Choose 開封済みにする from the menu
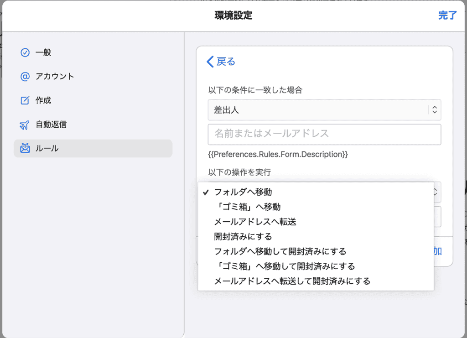The image size is (467, 338). (316, 237)
